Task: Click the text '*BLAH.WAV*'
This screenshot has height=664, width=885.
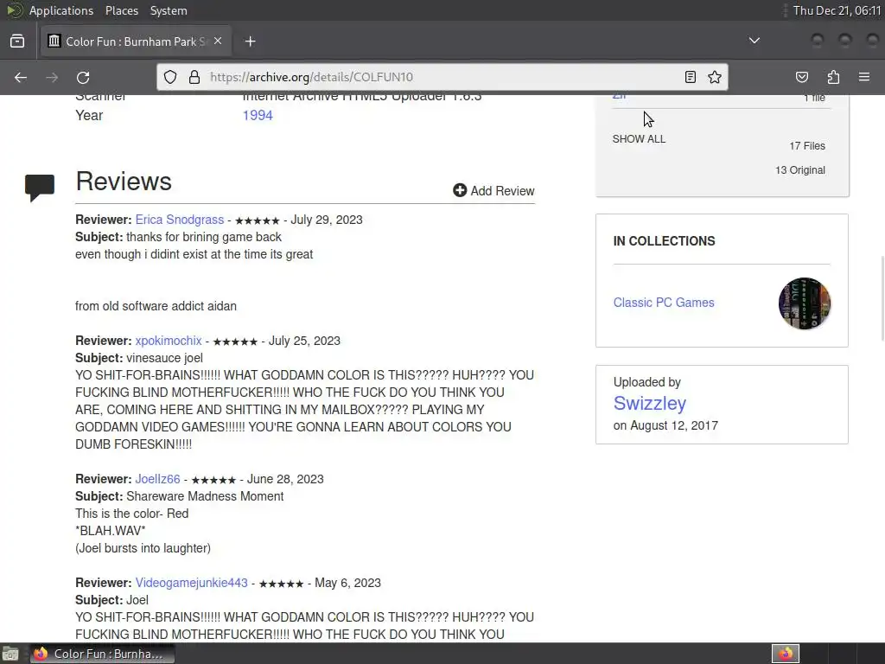Action: [110, 531]
